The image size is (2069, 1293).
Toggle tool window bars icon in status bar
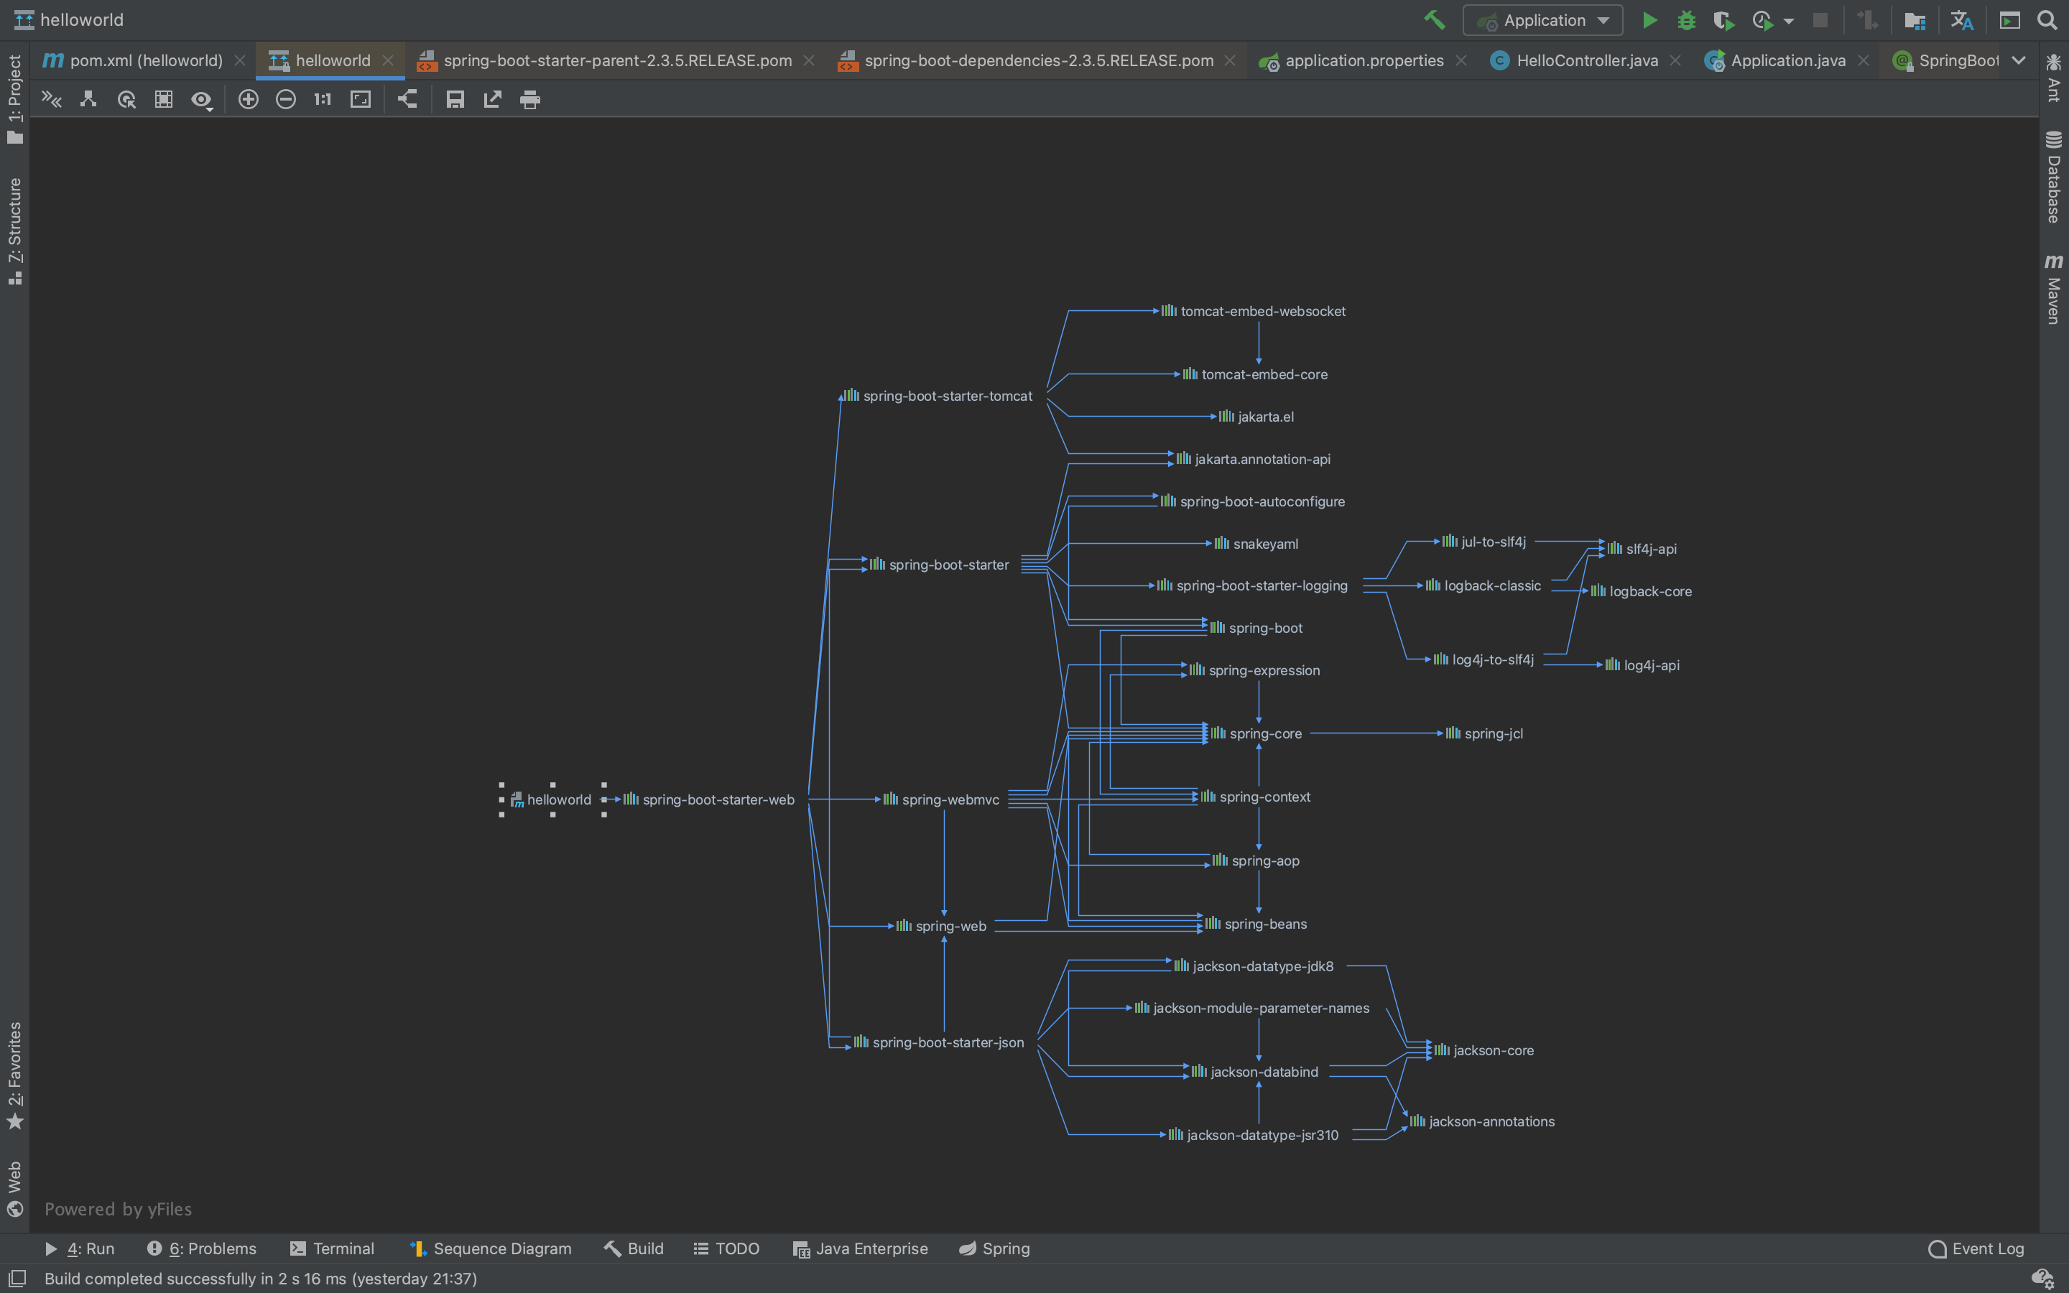click(17, 1279)
